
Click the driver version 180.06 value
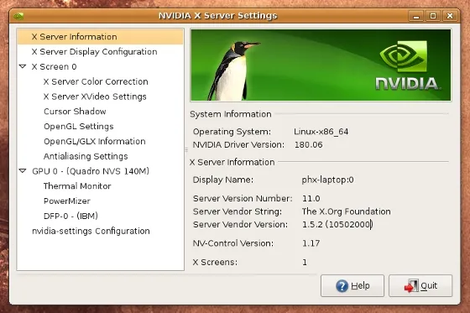[x=309, y=145]
